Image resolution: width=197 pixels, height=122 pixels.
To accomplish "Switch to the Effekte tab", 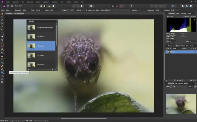I will click(x=183, y=46).
